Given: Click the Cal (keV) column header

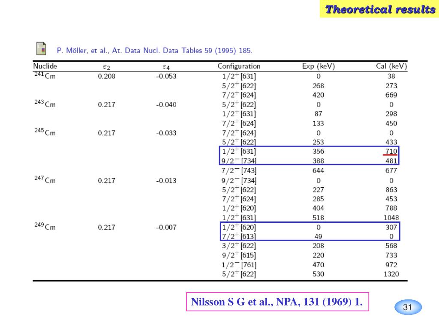Looking at the screenshot, I should pyautogui.click(x=391, y=66).
